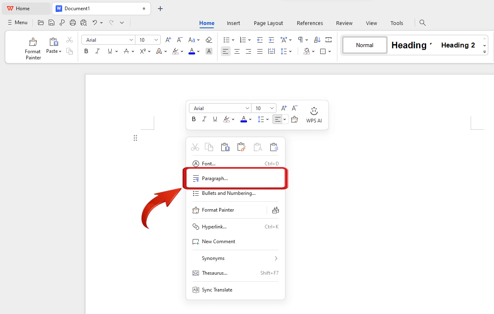Expand bullet list style dropdown
Viewport: 494px width, 314px height.
[233, 40]
